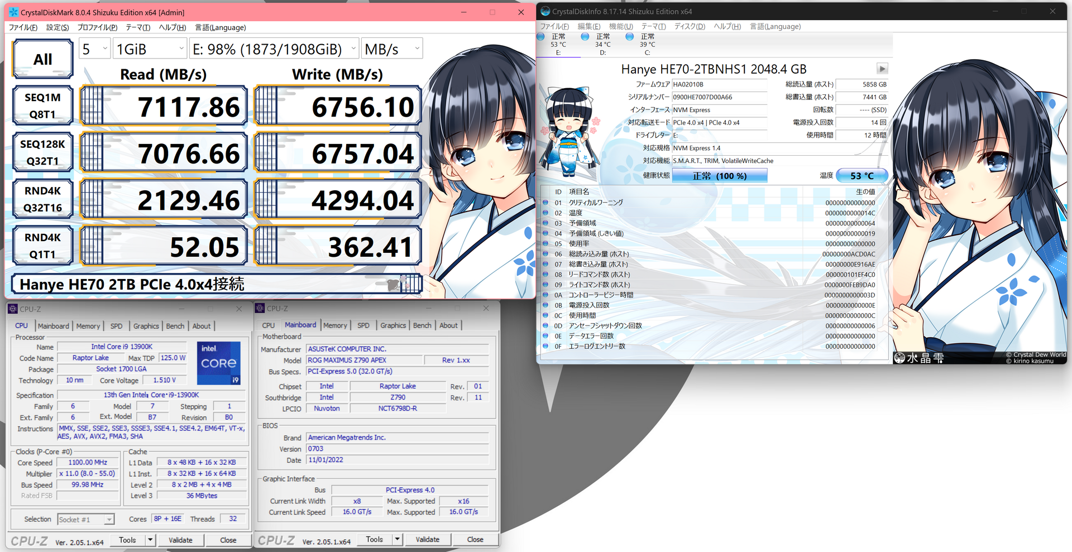The height and width of the screenshot is (552, 1072).
Task: Click the CPU-Z logo in the status bar
Action: pyautogui.click(x=31, y=540)
